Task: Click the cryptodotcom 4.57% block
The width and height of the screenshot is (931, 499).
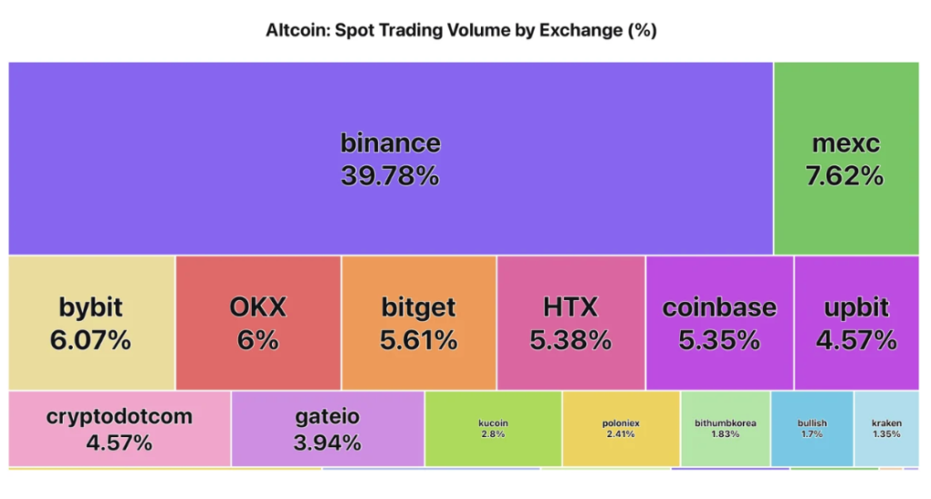Action: 119,428
